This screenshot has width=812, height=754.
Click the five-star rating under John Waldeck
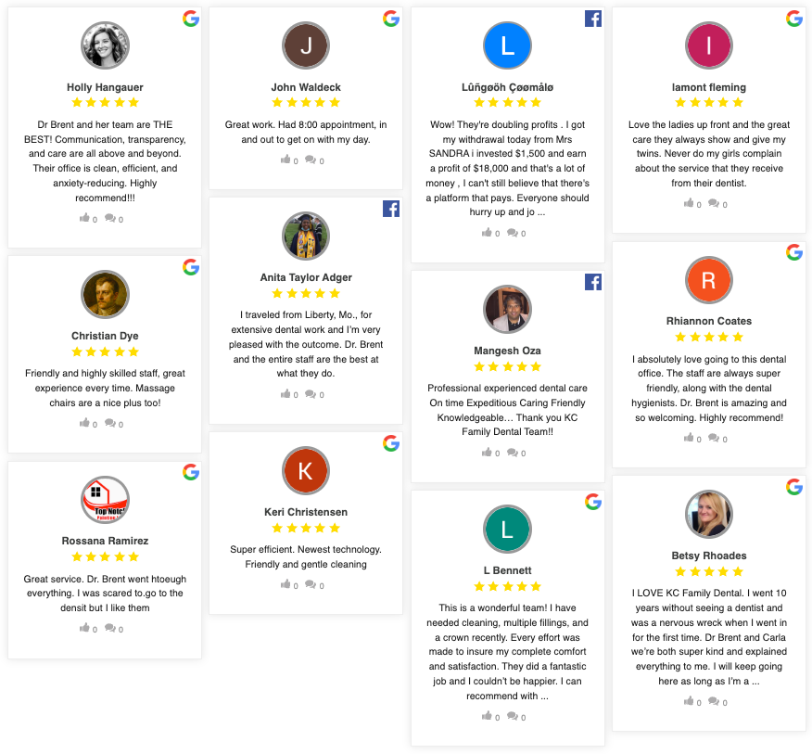(306, 102)
